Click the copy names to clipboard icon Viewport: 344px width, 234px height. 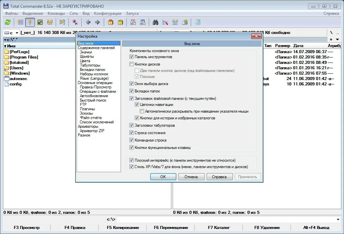coord(185,22)
